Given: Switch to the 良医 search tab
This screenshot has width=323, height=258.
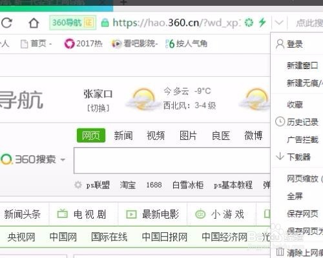Looking at the screenshot, I should click(221, 135).
